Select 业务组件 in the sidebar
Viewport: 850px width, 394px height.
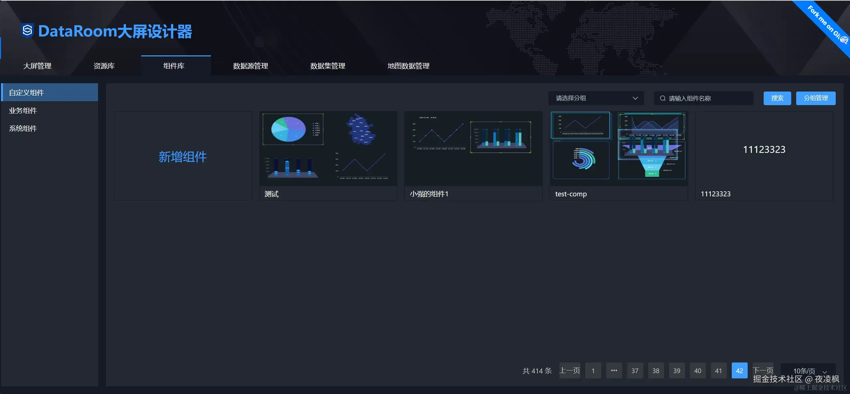click(x=23, y=110)
